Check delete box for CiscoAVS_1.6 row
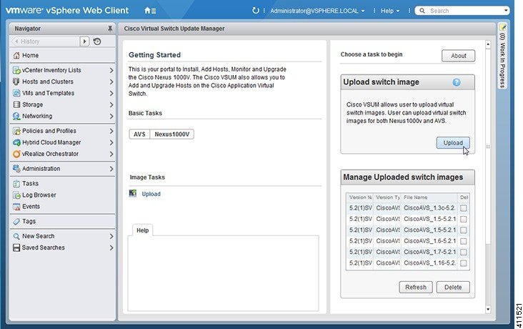523x329 pixels. click(x=463, y=241)
